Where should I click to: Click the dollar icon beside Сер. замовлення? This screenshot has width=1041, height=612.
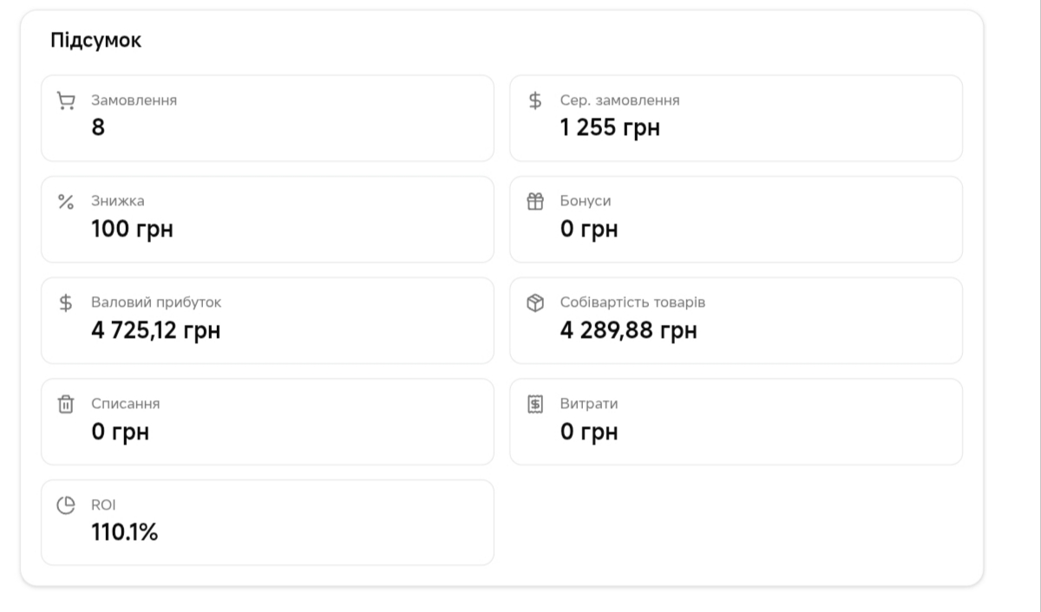[x=535, y=101]
